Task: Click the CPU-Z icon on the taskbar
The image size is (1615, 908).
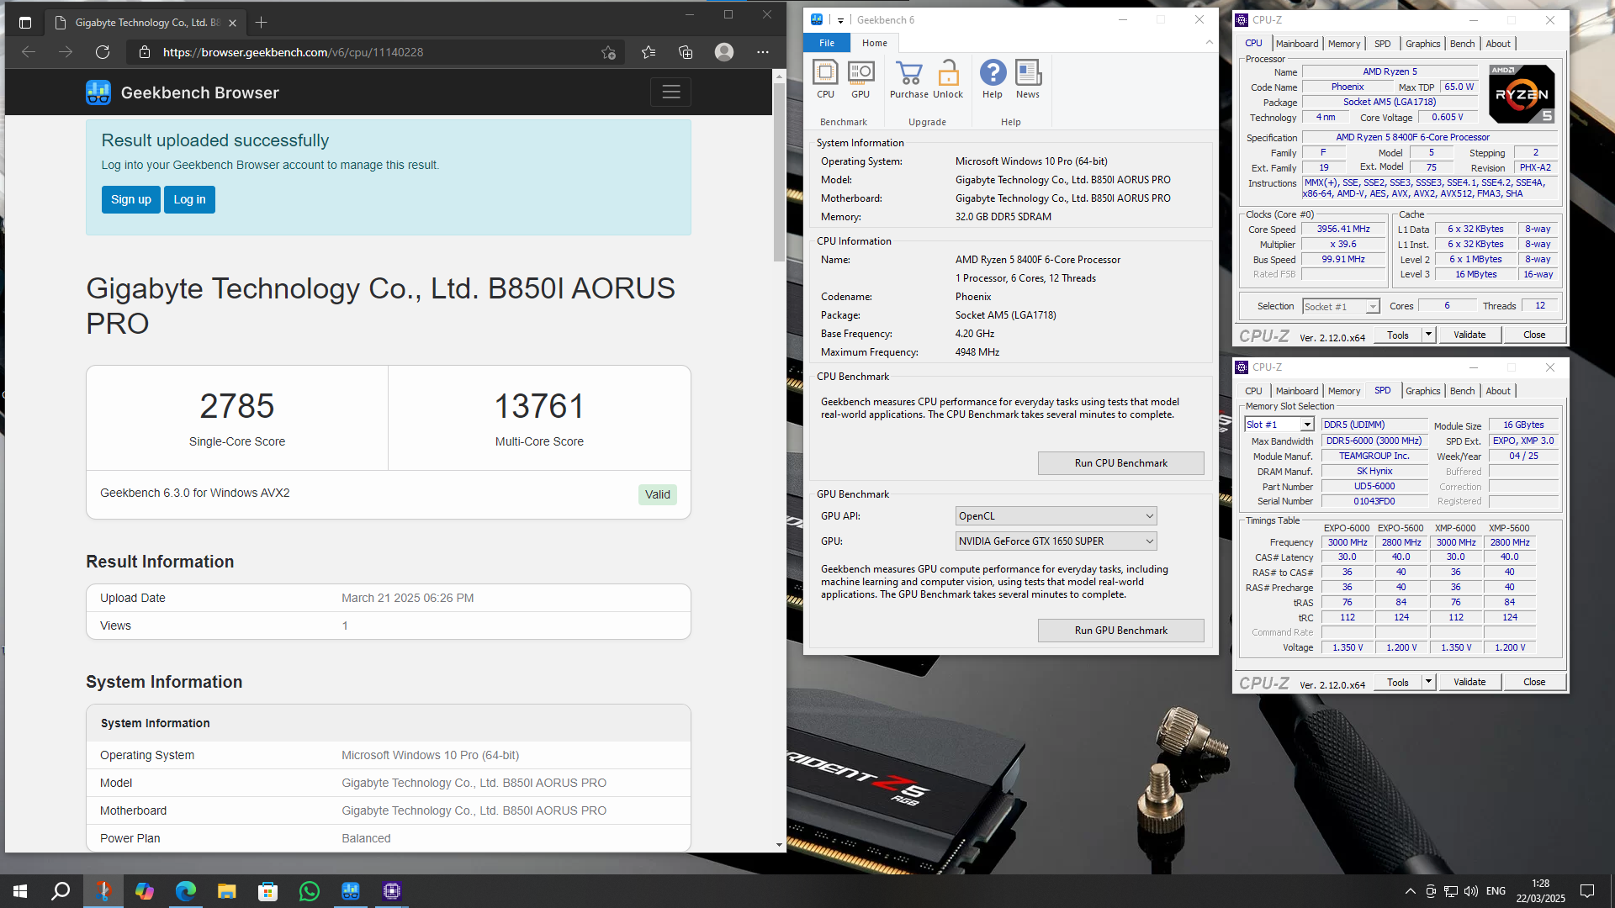Action: click(x=391, y=891)
